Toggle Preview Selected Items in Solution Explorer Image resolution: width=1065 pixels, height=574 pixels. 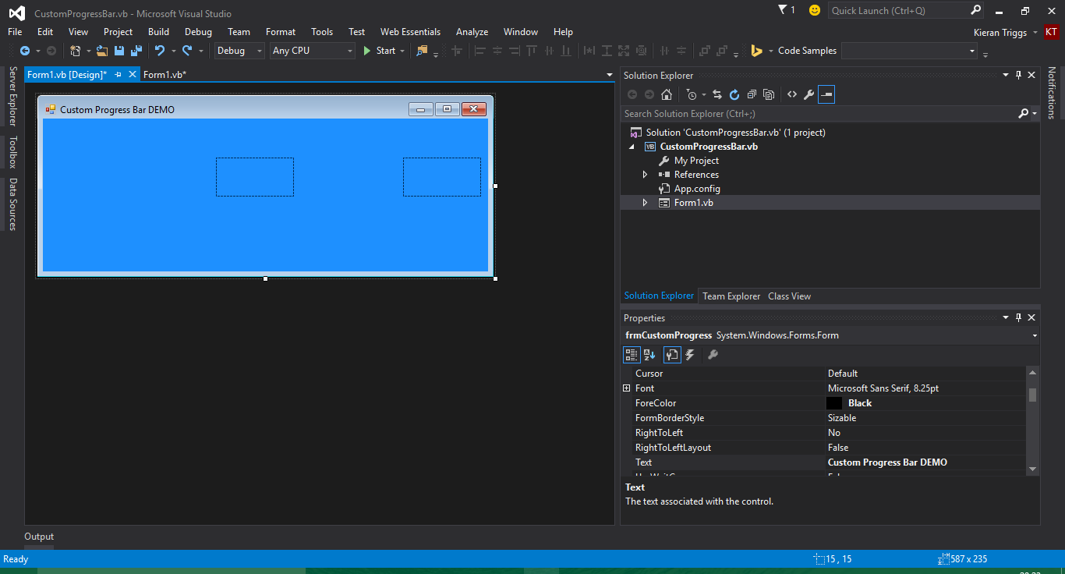[x=826, y=94]
